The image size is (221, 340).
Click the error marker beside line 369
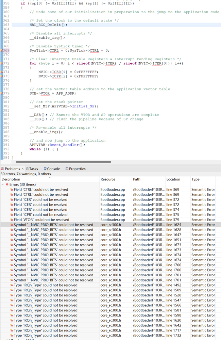[2, 51]
